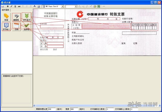Screen dimensions: 162x112
Task: Click the first greyed arrow icon after the size dropdown
Action: 80,6
